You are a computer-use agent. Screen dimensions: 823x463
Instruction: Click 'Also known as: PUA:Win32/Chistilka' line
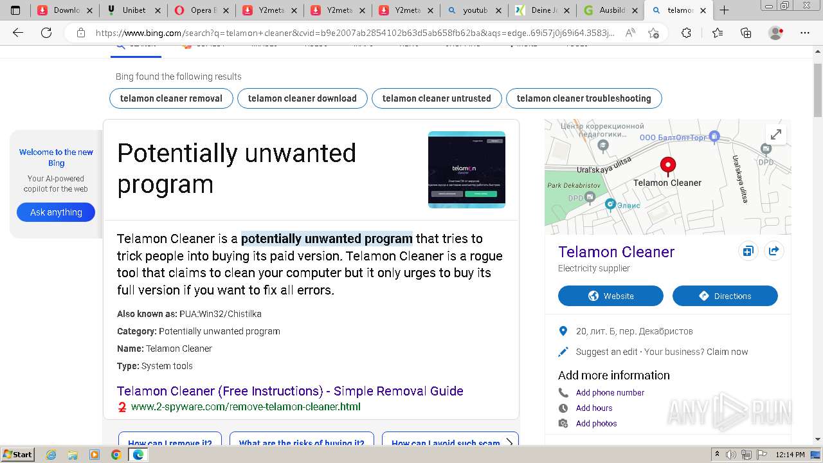click(189, 314)
